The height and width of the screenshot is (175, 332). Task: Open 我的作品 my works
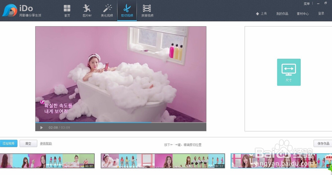pos(282,14)
